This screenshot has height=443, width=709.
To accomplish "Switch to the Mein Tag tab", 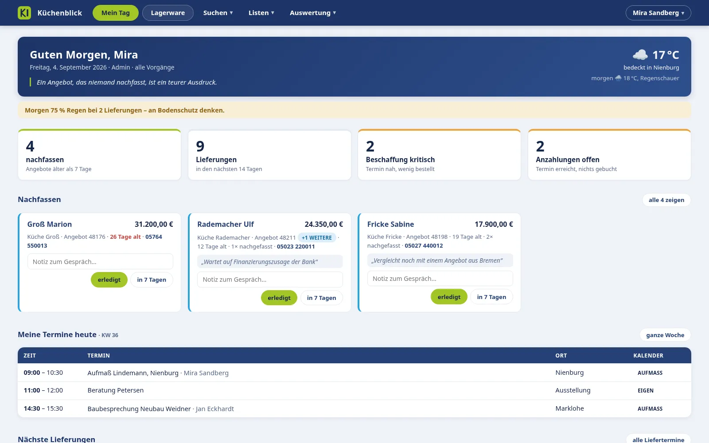I will [116, 13].
